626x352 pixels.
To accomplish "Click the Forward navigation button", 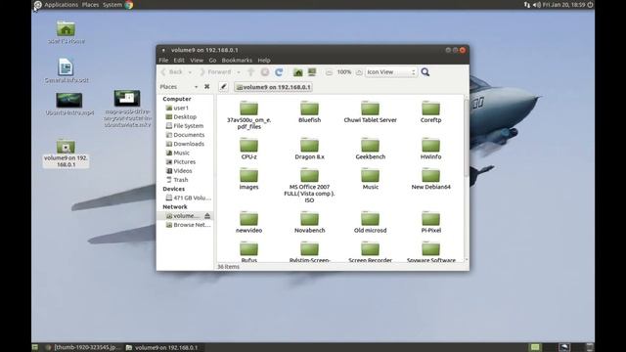I will click(x=215, y=72).
